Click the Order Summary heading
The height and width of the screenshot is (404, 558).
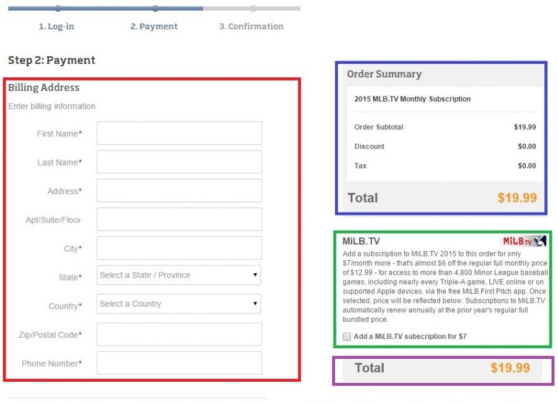384,74
